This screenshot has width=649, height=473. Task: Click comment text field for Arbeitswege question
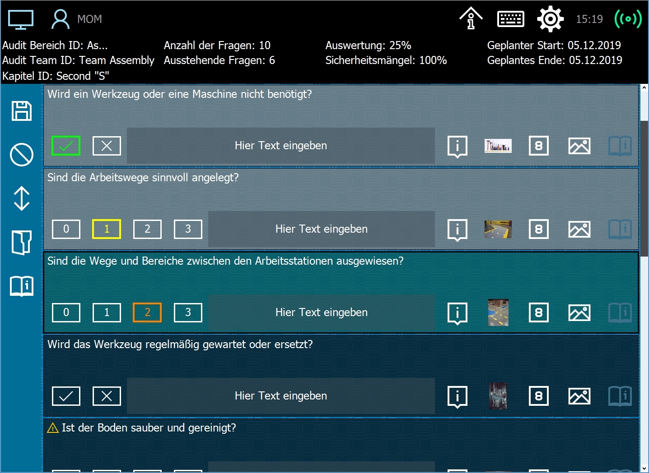tap(321, 229)
